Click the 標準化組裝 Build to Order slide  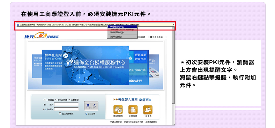pos(52,67)
